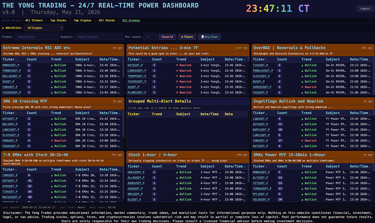Open DOTUSDT.P in SMA 20 Crossing panel
Viewport: 375px width, 223px height.
click(10, 119)
